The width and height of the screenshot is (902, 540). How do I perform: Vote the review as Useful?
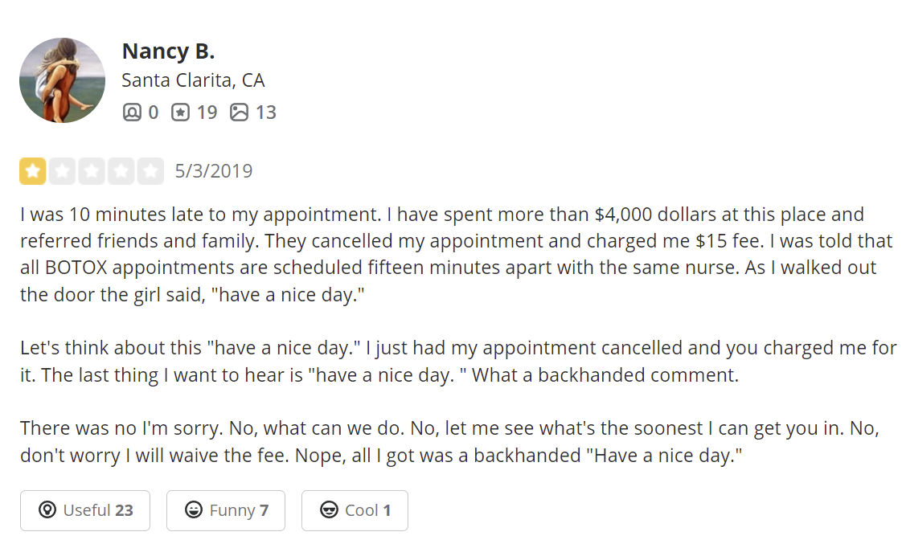(x=85, y=510)
